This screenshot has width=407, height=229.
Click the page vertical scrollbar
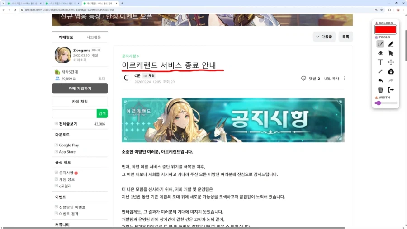(406, 45)
